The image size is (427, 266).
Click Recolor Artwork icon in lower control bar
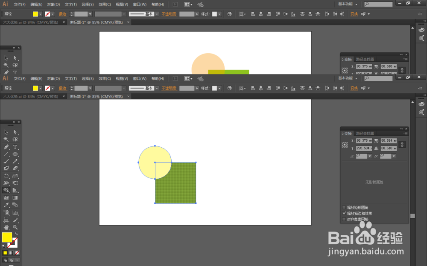click(229, 88)
